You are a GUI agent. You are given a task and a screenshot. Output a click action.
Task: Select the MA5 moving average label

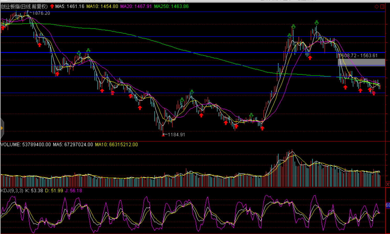70,6
